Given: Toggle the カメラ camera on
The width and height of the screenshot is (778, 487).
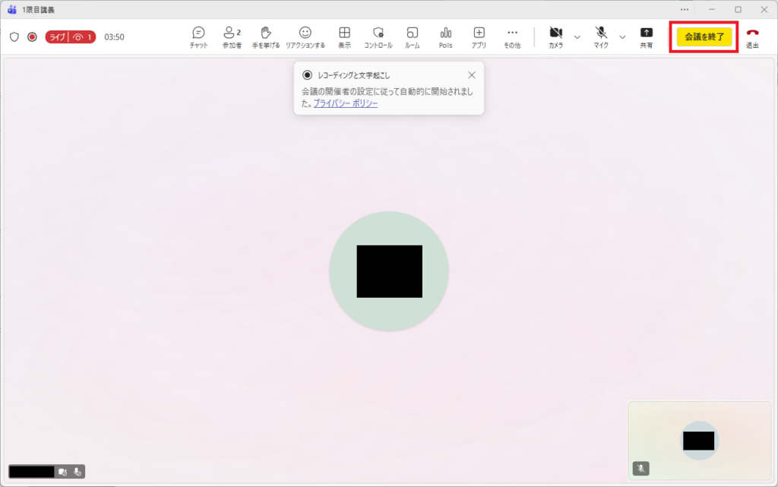Looking at the screenshot, I should [555, 36].
